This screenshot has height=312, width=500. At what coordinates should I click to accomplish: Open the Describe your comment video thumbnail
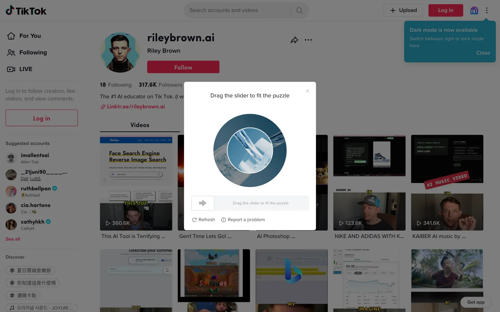(136, 280)
